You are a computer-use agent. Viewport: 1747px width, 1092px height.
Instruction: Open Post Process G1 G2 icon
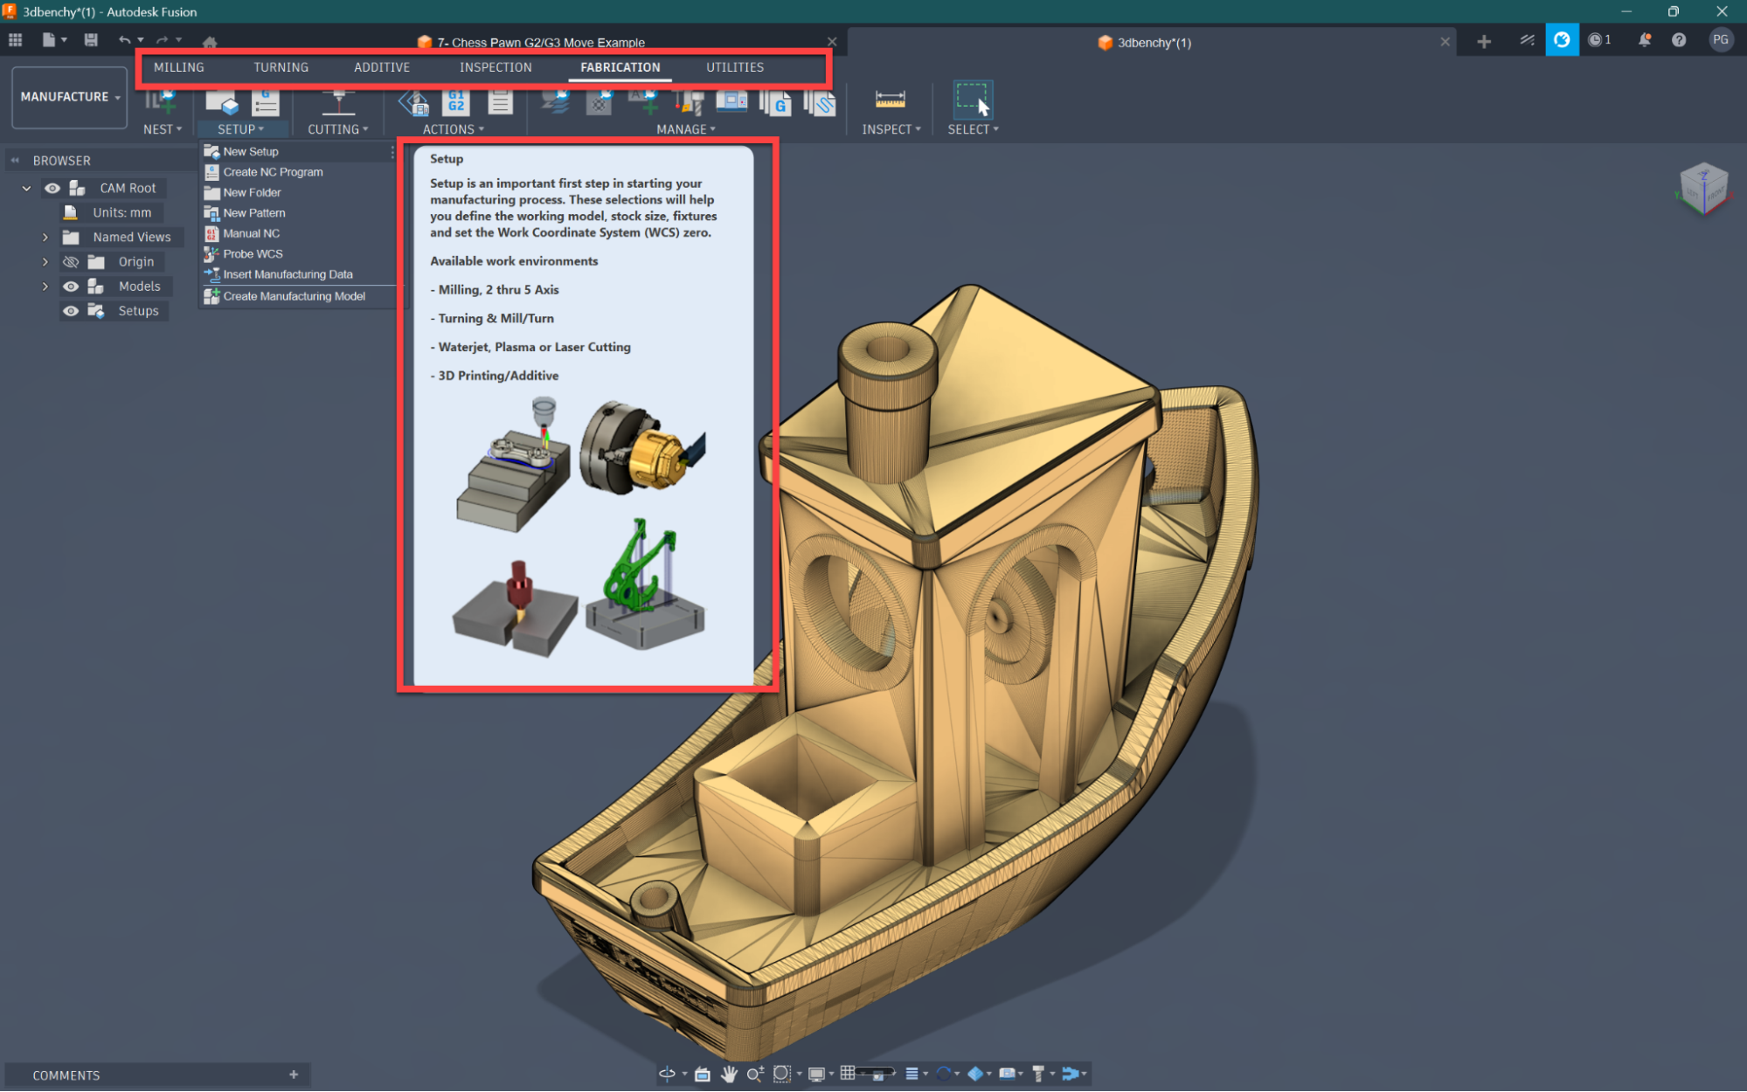(456, 102)
